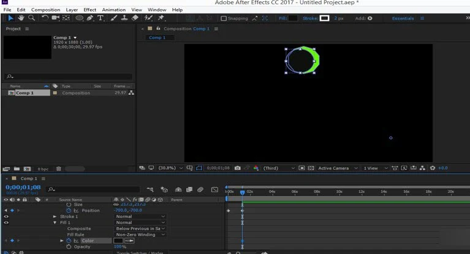Enable the Snapping checkbox
The height and width of the screenshot is (254, 470).
coord(224,18)
